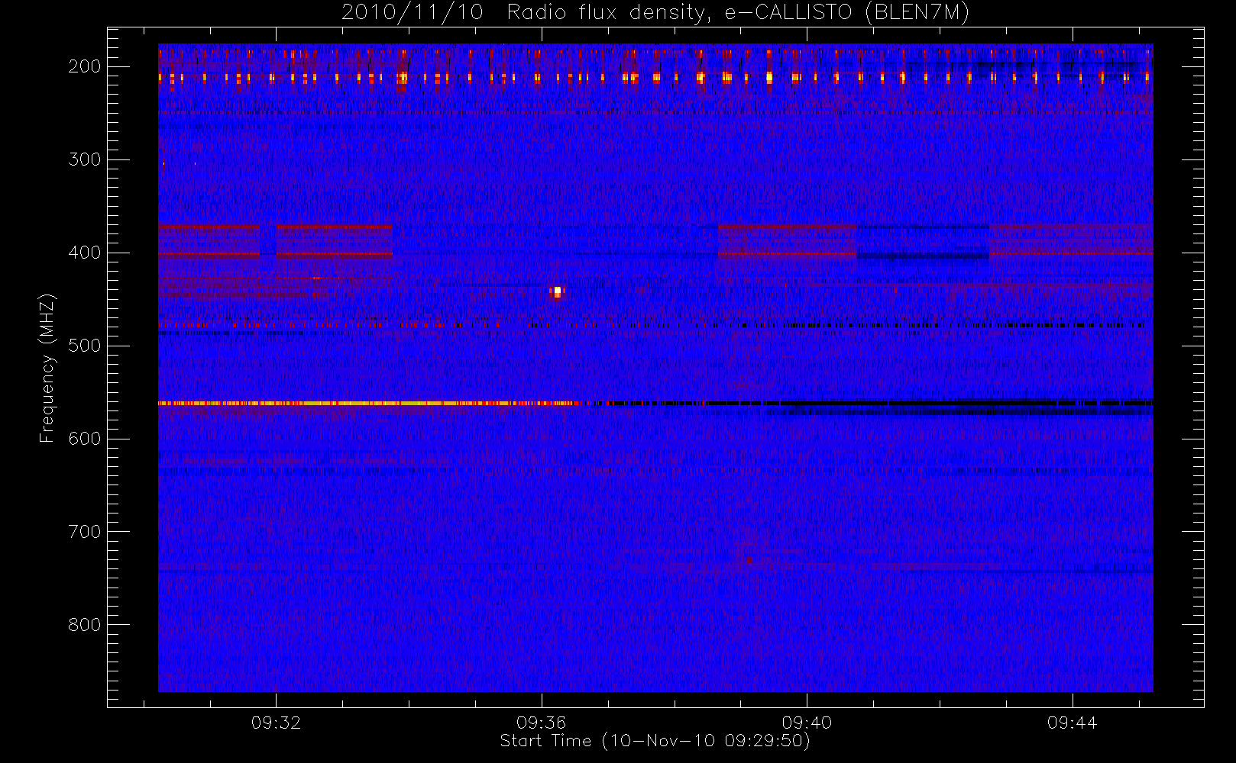Viewport: 1236px width, 763px height.
Task: Click the yellow emission line near 560 MHz
Action: (x=367, y=403)
